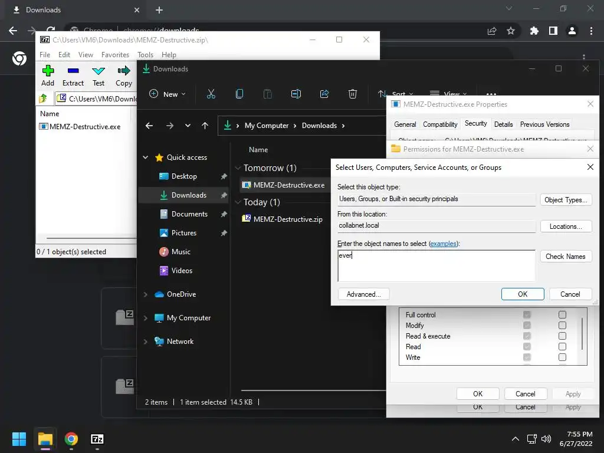Open View menu in 7-Zip
This screenshot has height=453, width=604.
coord(86,55)
